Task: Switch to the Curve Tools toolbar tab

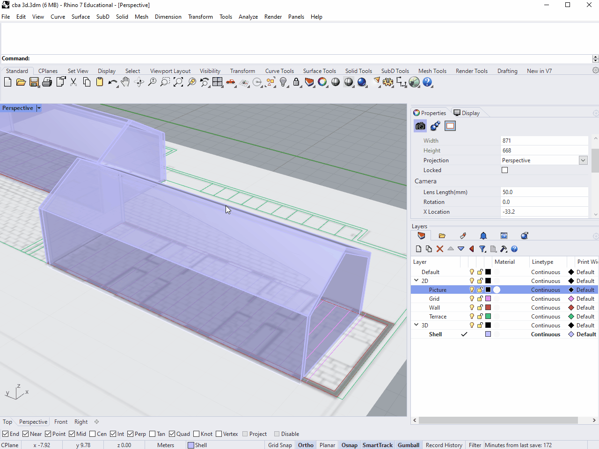Action: [279, 71]
